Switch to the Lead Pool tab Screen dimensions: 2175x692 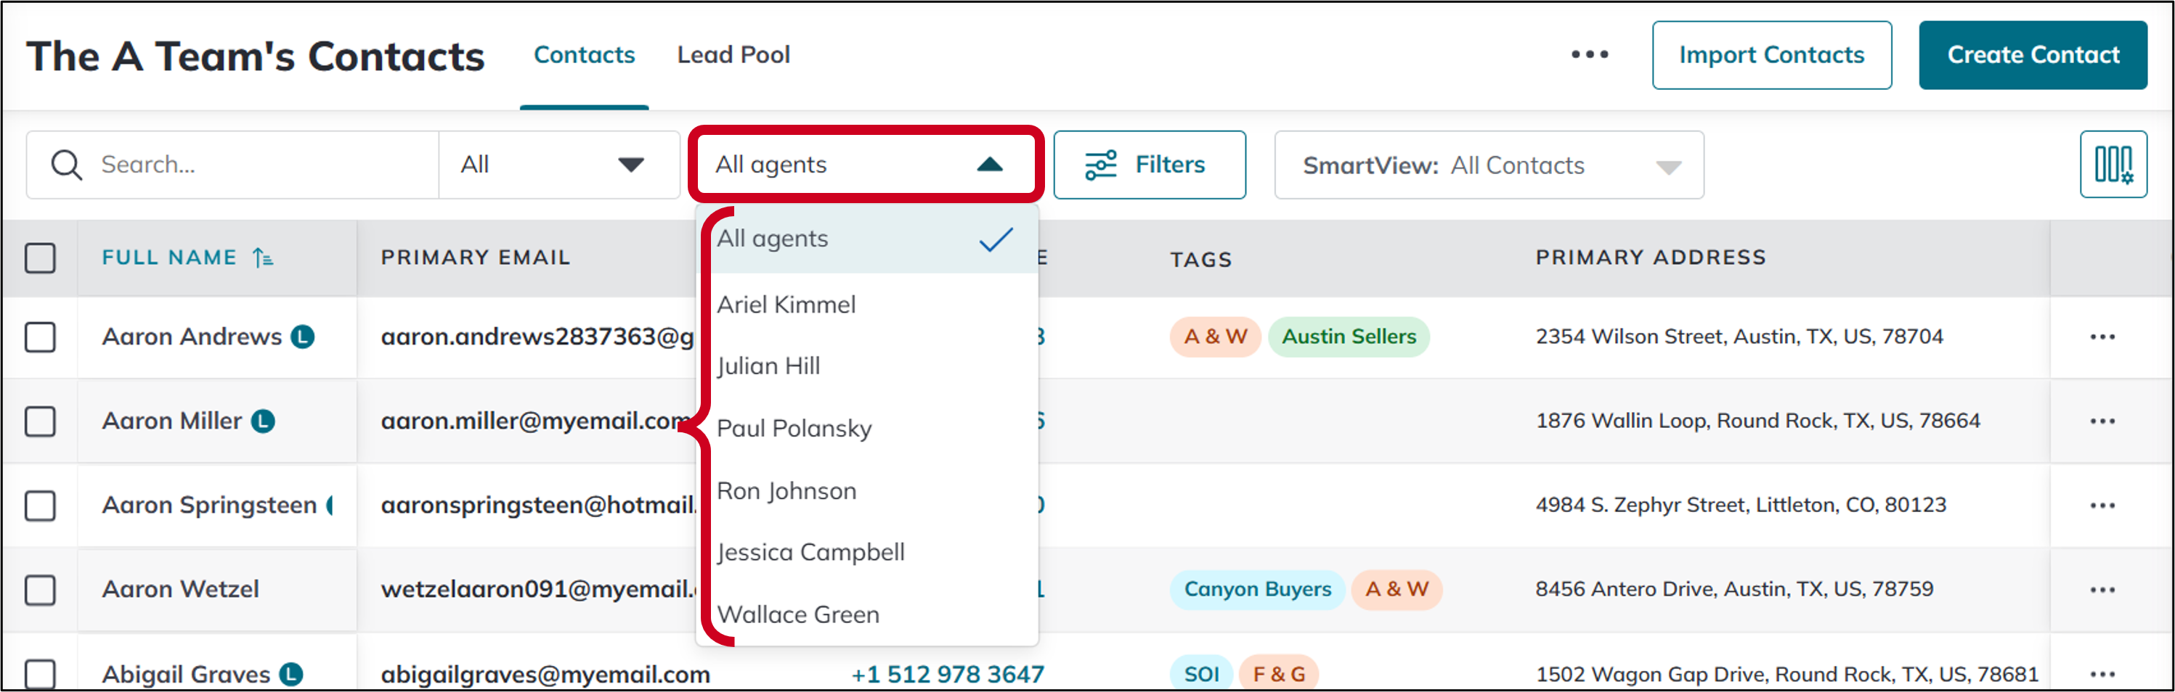[x=733, y=55]
